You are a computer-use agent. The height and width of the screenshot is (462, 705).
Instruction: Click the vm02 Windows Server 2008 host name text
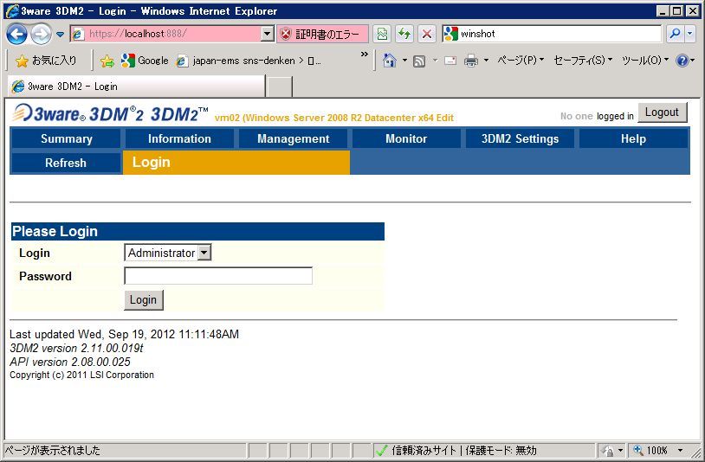[334, 118]
